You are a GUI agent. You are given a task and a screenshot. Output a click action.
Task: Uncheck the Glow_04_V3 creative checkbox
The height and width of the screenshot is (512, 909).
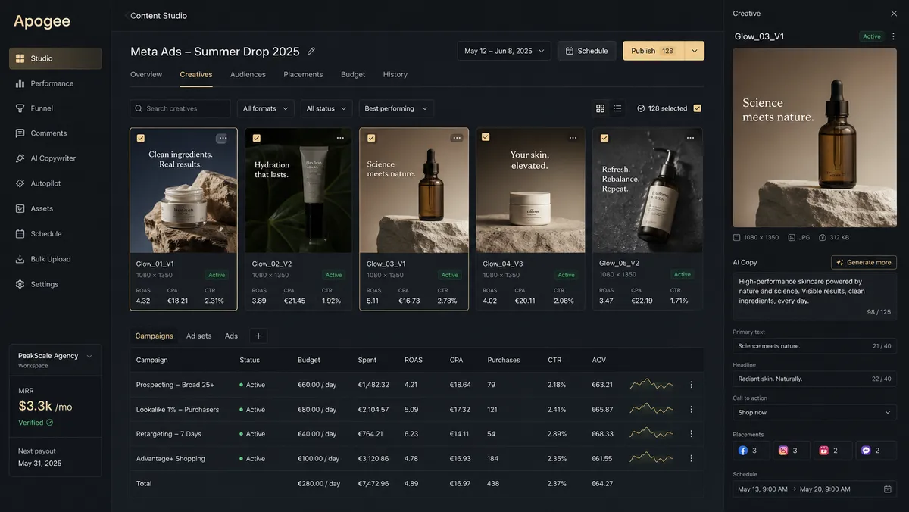486,137
